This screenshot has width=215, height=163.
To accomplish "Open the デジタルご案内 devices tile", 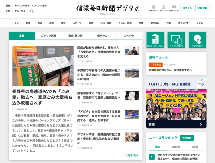I will (x=176, y=40).
